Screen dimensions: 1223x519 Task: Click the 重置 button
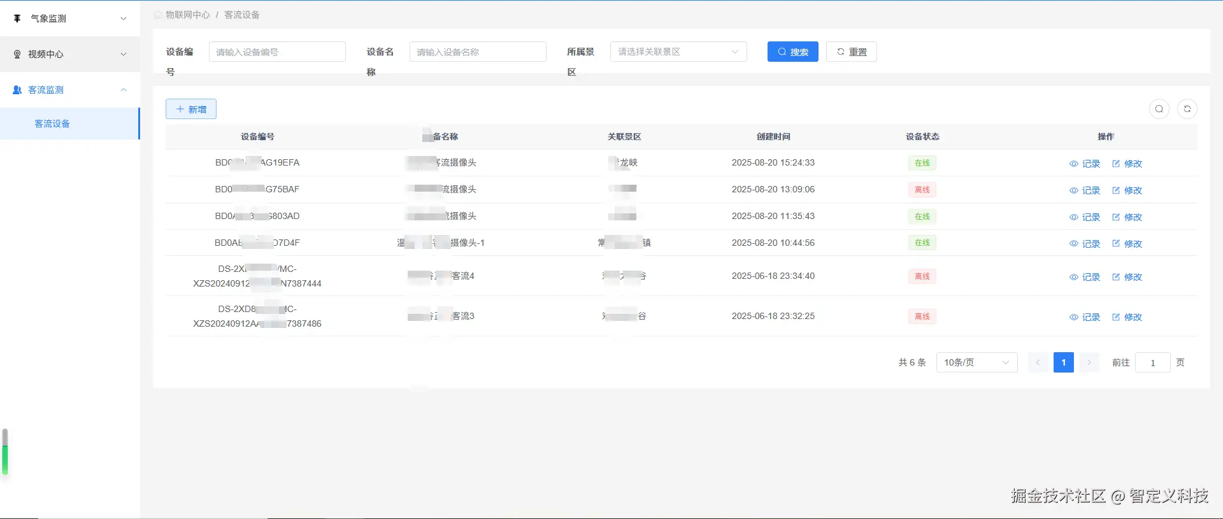(852, 52)
